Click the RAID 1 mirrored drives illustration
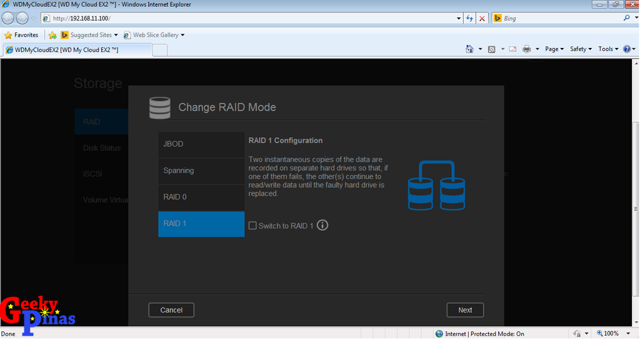This screenshot has width=640, height=340. click(436, 185)
